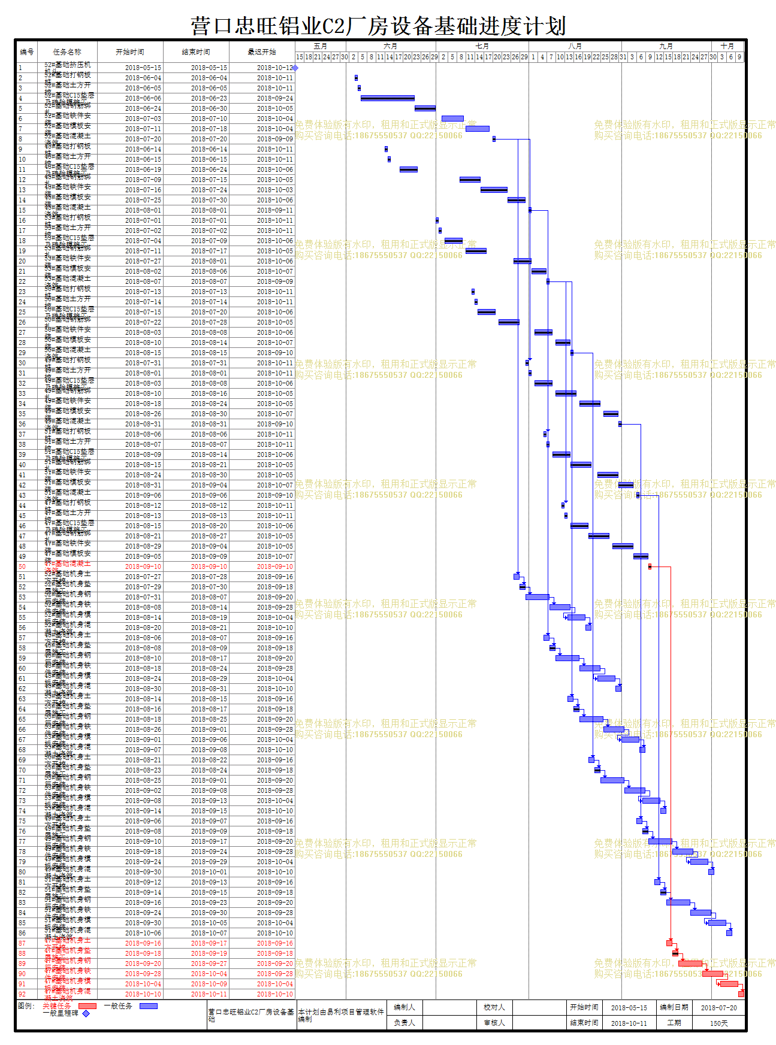Click the Gantt bar for task row 34
The image size is (776, 1045).
[590, 404]
